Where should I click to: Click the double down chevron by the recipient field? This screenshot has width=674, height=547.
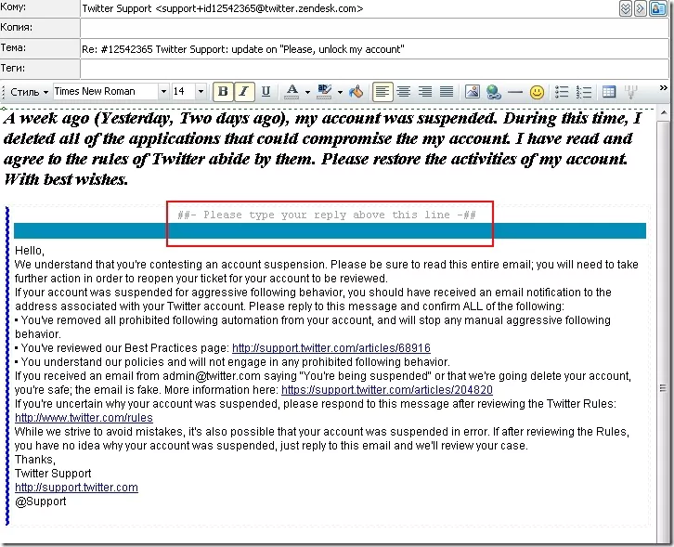tap(626, 8)
